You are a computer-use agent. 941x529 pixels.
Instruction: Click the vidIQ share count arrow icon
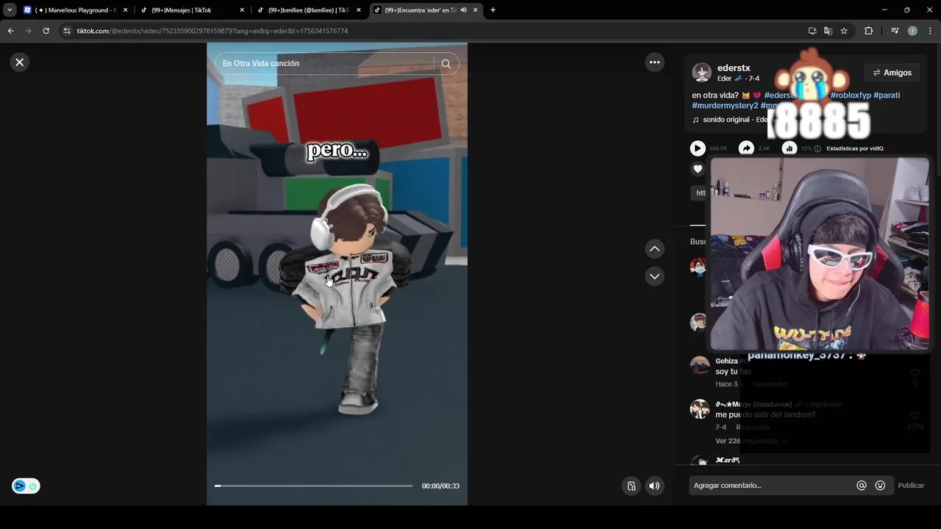(x=746, y=148)
